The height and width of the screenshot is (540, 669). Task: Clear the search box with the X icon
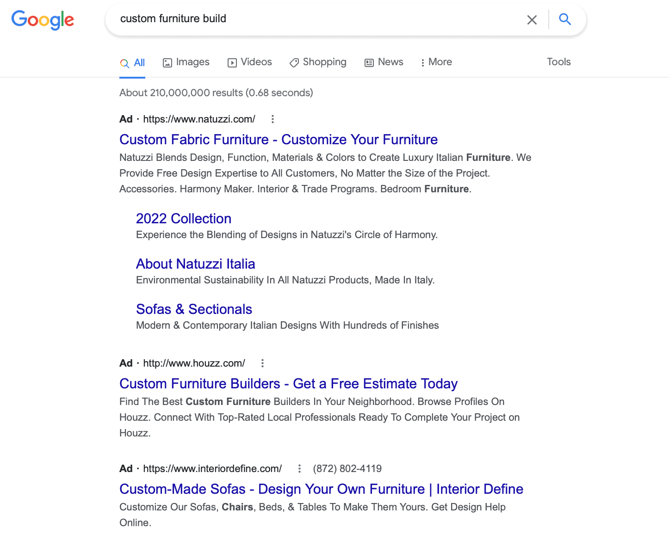(532, 19)
